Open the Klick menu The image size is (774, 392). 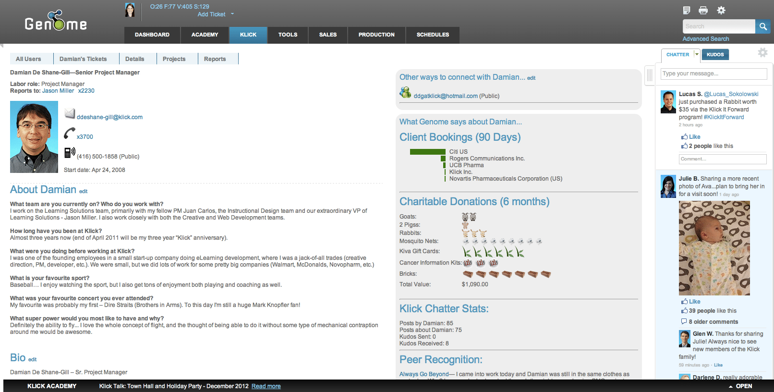(x=248, y=35)
